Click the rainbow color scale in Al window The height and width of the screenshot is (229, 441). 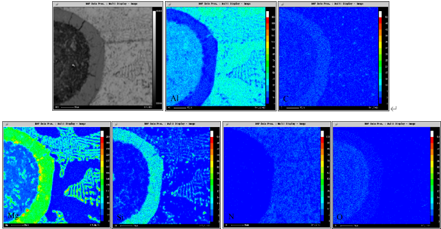click(267, 58)
